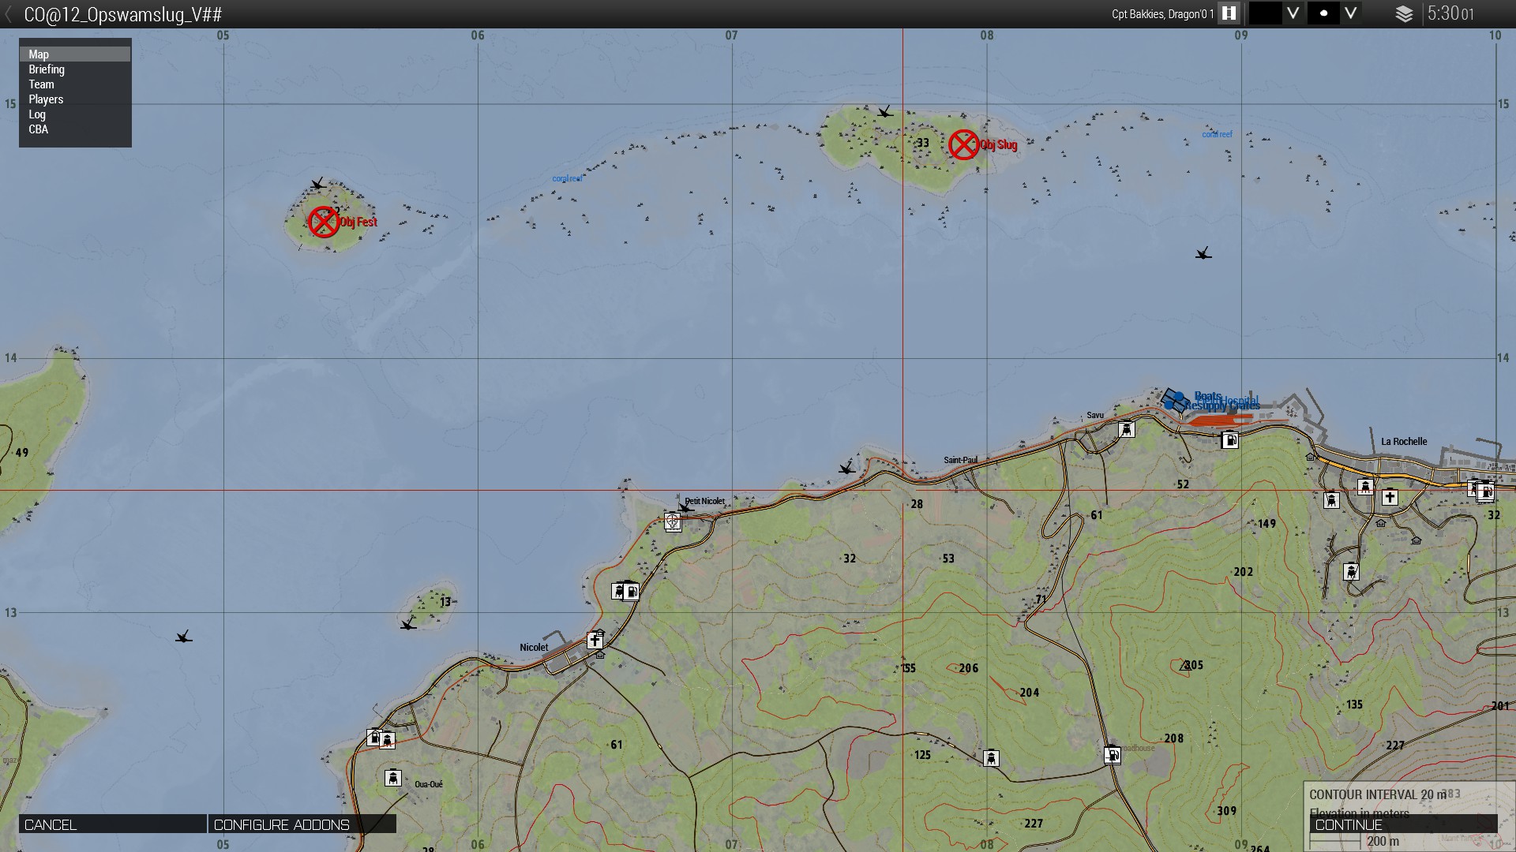The height and width of the screenshot is (852, 1516).
Task: Toggle the map layers icon
Action: (1404, 13)
